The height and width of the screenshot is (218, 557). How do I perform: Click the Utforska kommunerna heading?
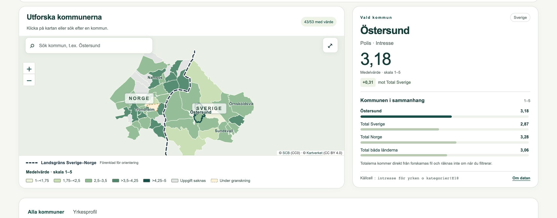click(x=64, y=17)
